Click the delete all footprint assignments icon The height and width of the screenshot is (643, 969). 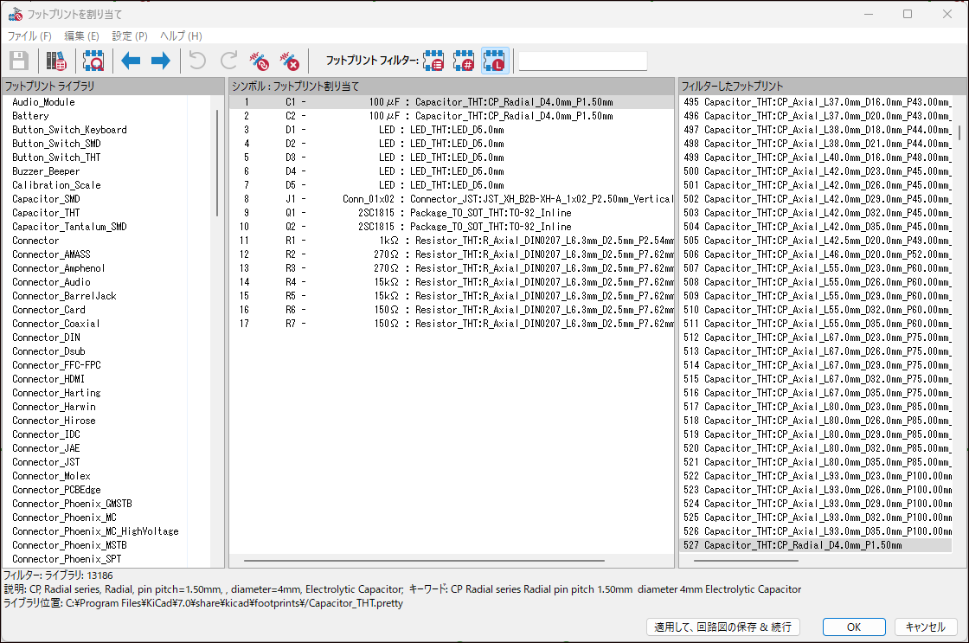(289, 61)
